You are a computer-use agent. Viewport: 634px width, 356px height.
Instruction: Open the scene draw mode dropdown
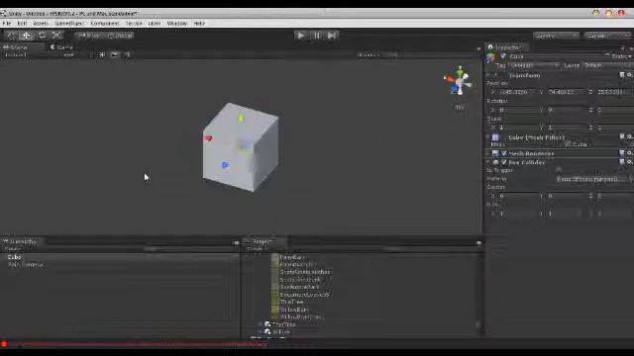tap(24, 55)
